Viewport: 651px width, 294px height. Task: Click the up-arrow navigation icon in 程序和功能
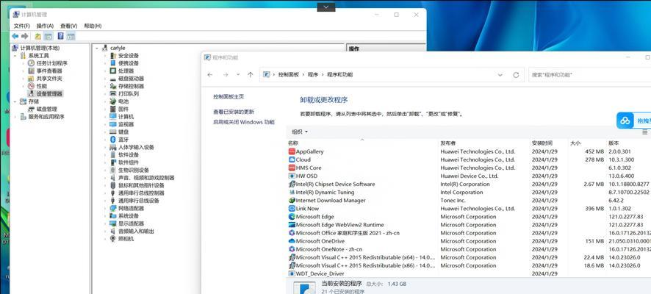point(251,75)
